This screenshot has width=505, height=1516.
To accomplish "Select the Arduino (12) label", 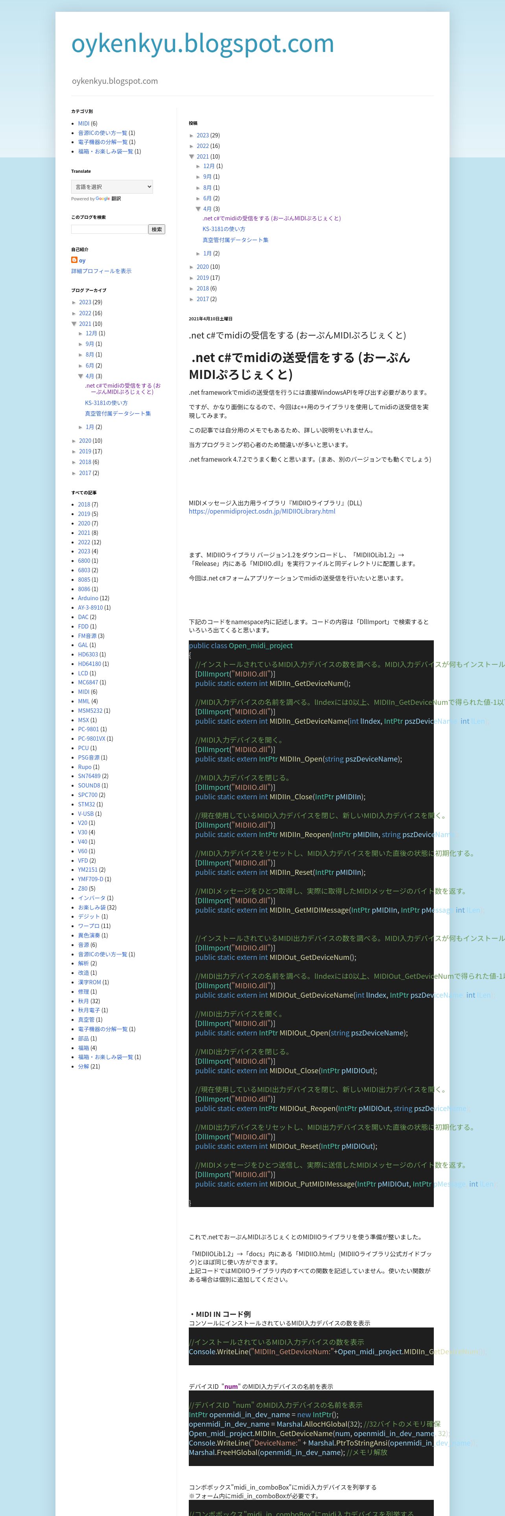I will coord(88,598).
